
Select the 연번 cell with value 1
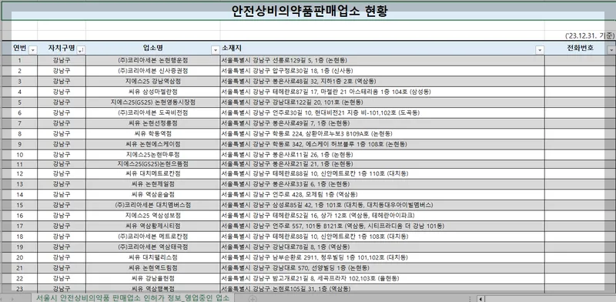(20, 61)
